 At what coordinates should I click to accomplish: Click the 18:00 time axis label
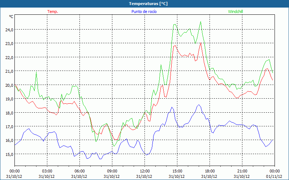tap(210, 171)
